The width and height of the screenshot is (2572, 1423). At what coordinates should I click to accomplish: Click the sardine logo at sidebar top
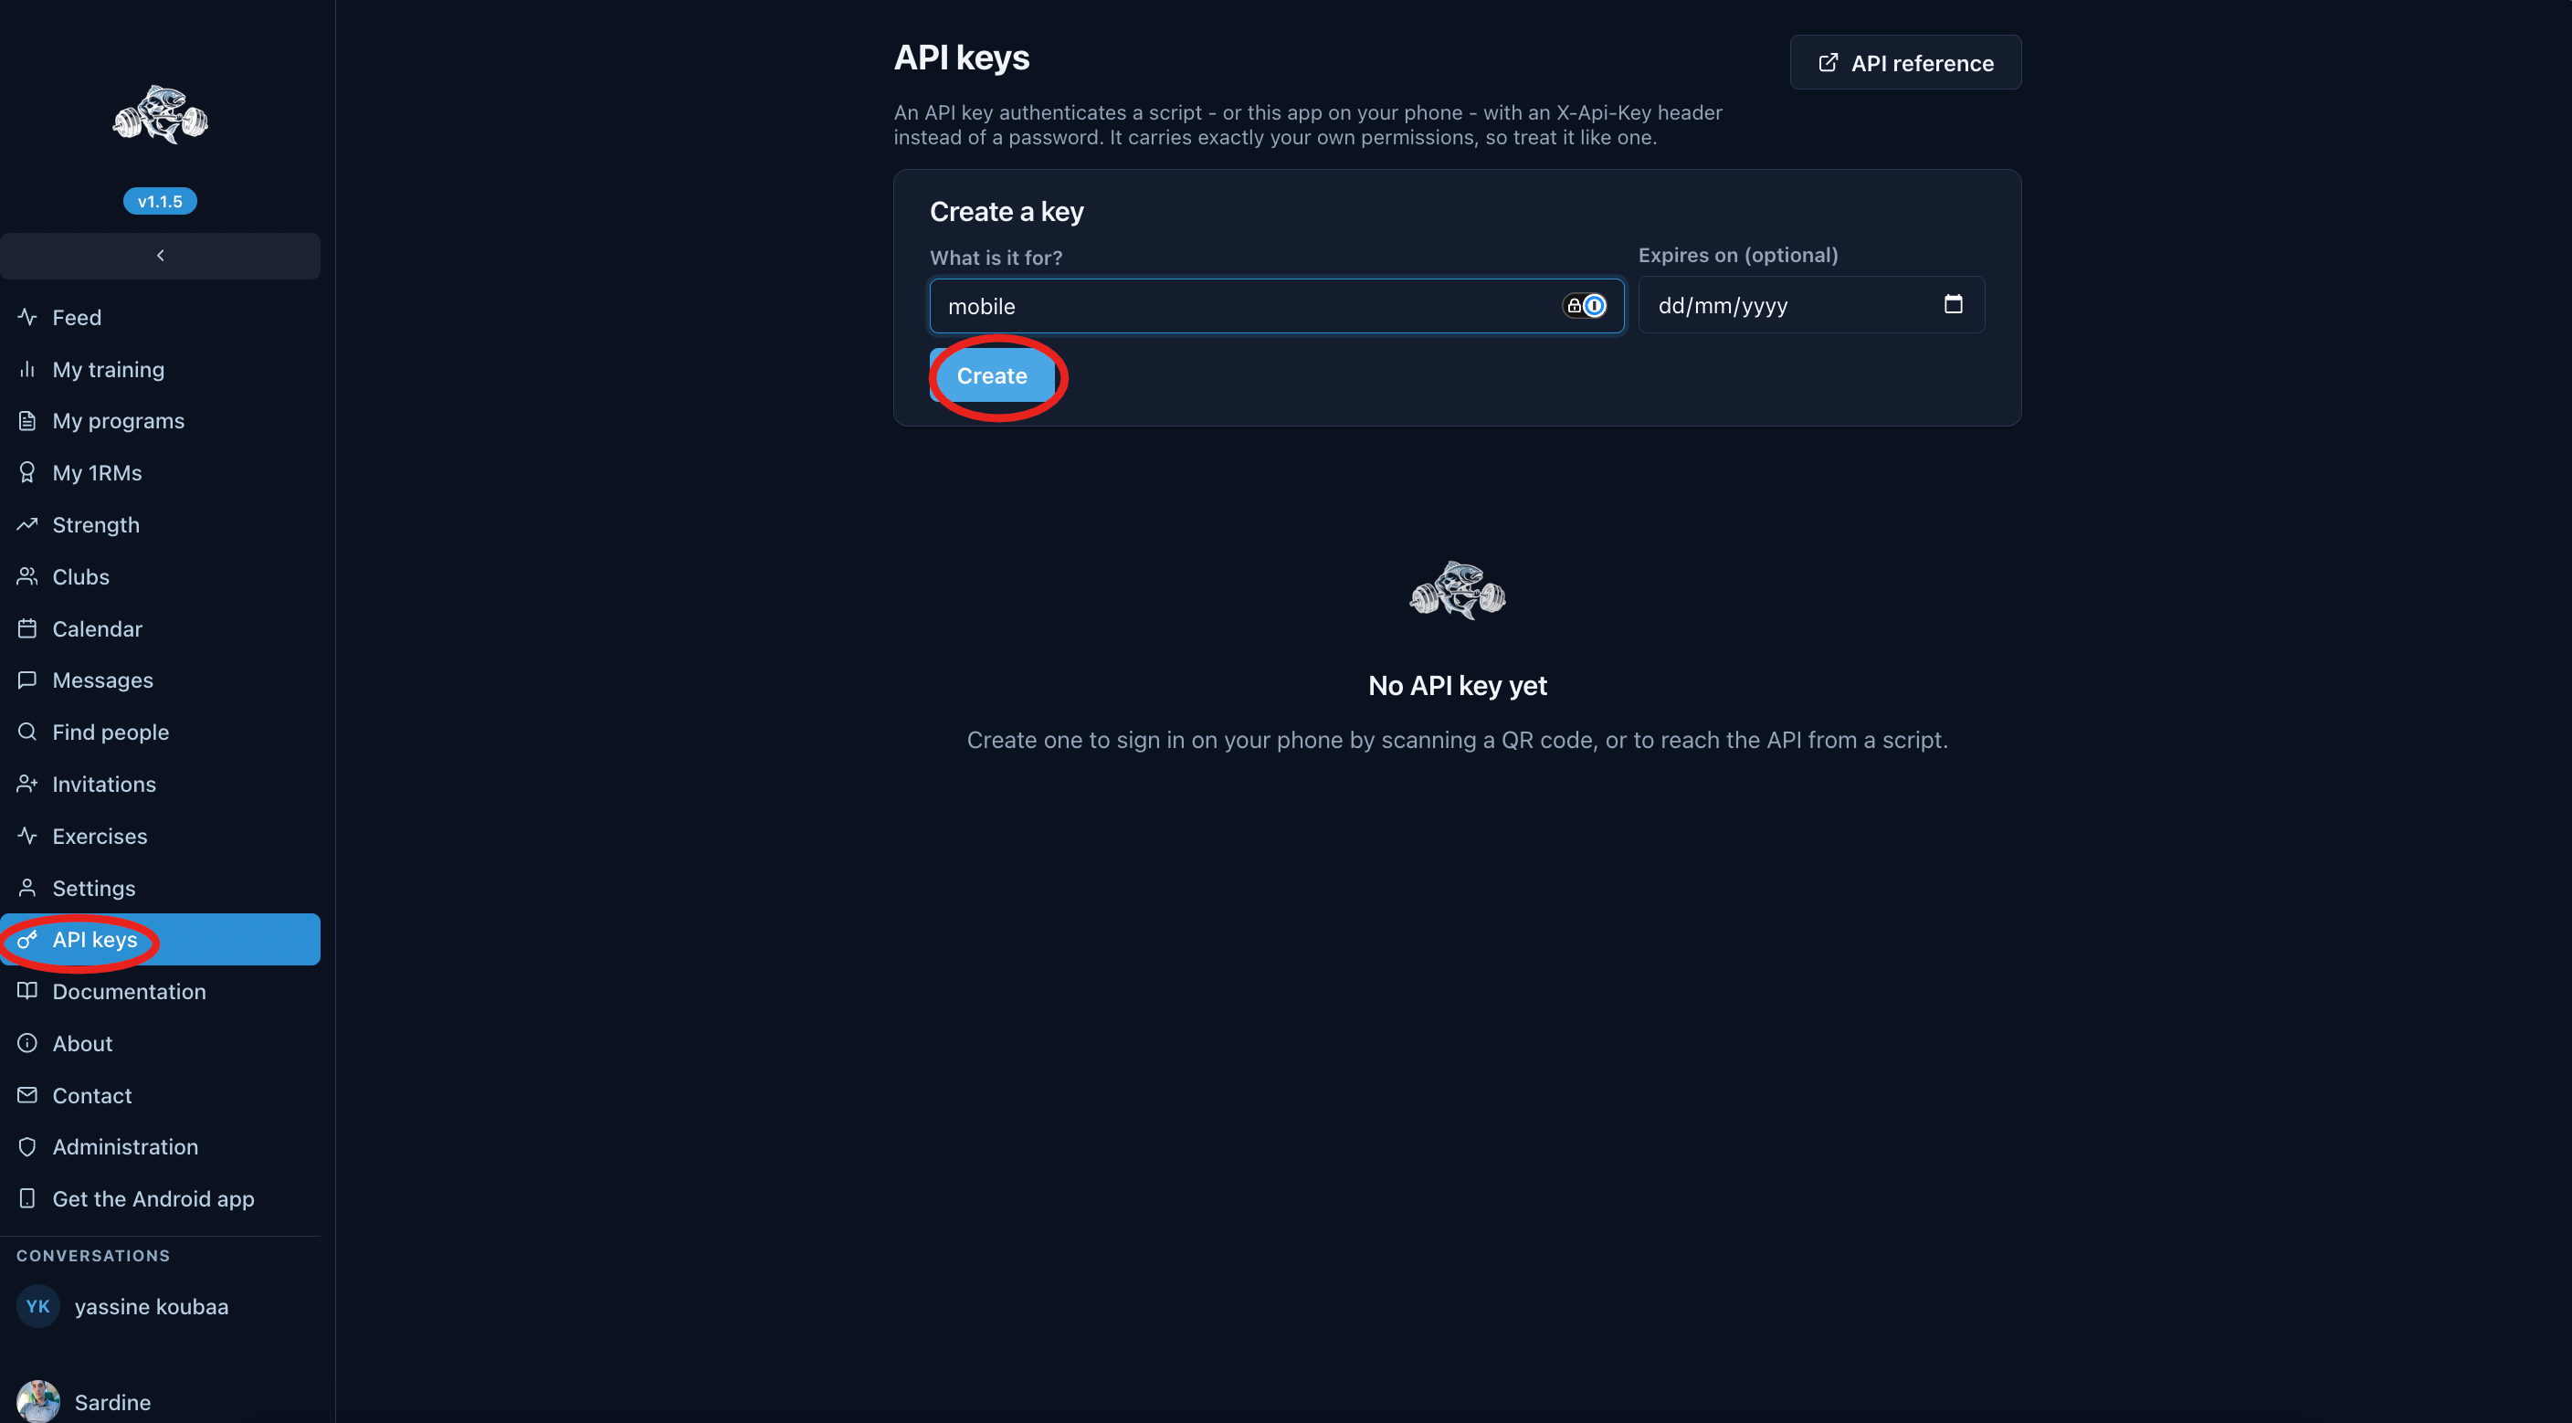[x=160, y=115]
